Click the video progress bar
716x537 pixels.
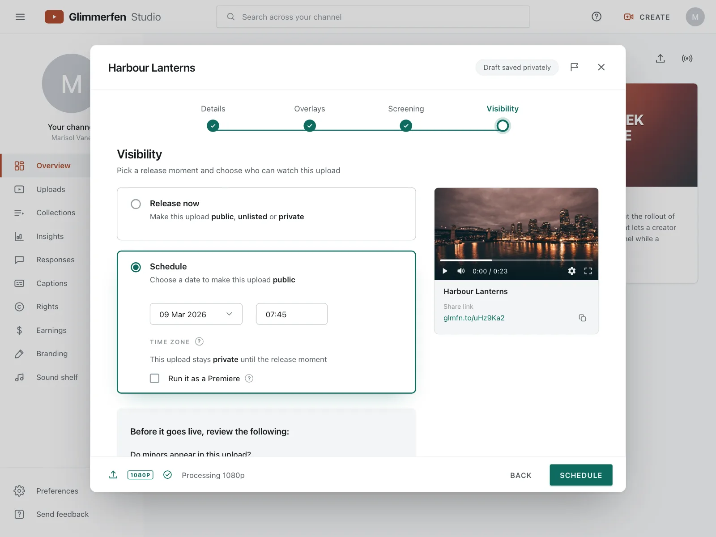pyautogui.click(x=516, y=260)
